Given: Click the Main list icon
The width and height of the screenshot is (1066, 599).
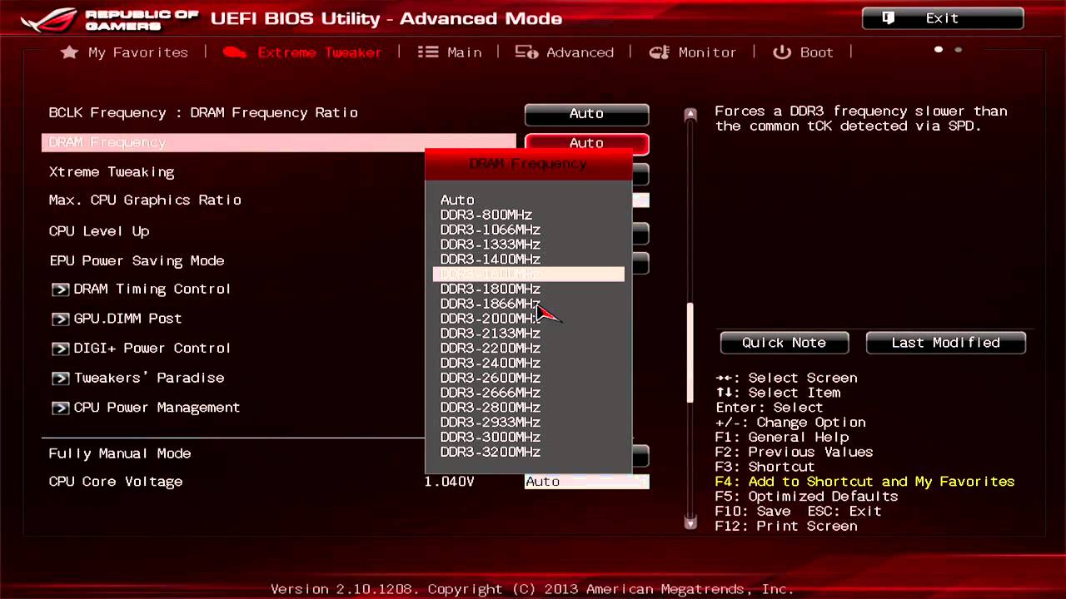Looking at the screenshot, I should [x=428, y=52].
